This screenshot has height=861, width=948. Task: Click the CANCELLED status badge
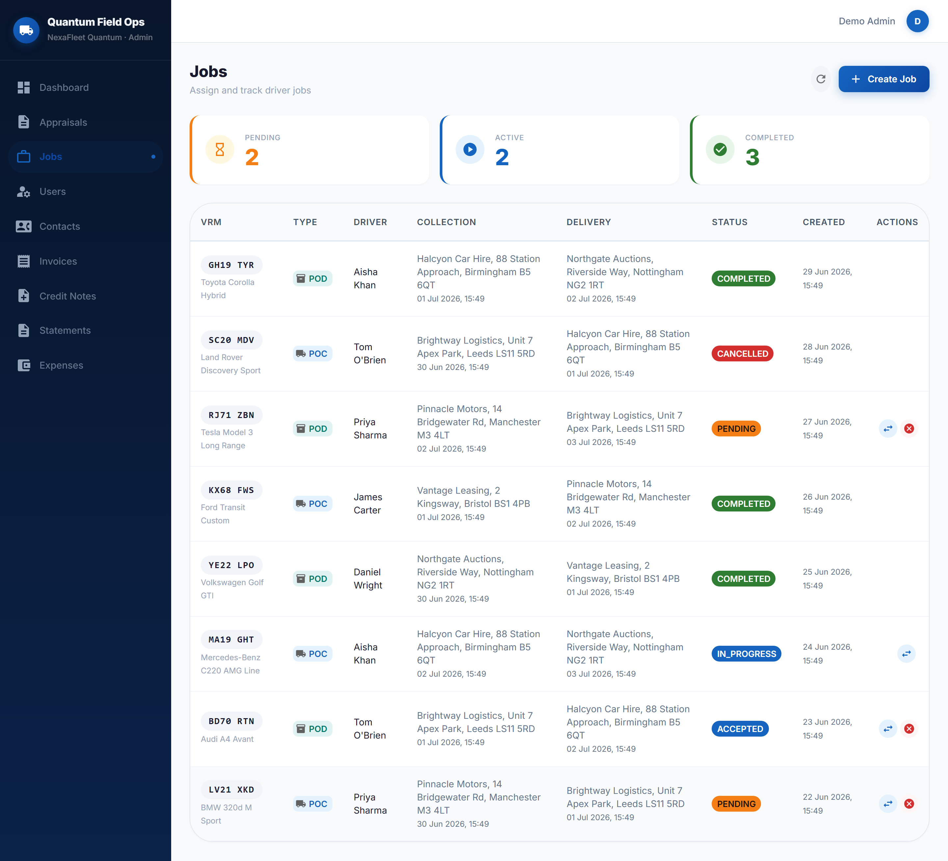(x=742, y=353)
